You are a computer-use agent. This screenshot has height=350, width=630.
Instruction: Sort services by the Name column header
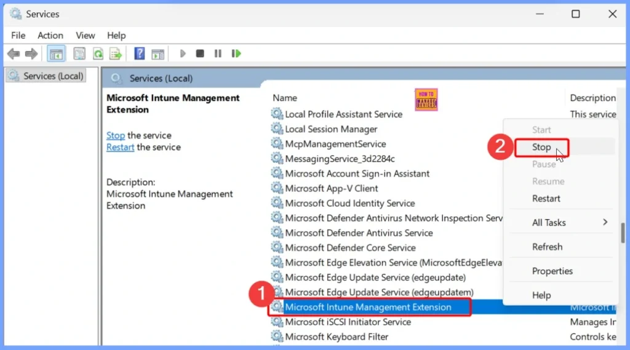coord(285,98)
